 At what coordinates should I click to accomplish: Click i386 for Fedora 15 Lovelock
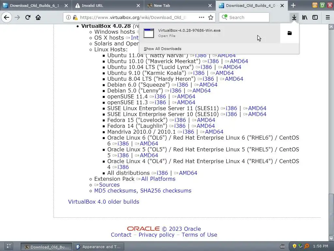pos(180,120)
